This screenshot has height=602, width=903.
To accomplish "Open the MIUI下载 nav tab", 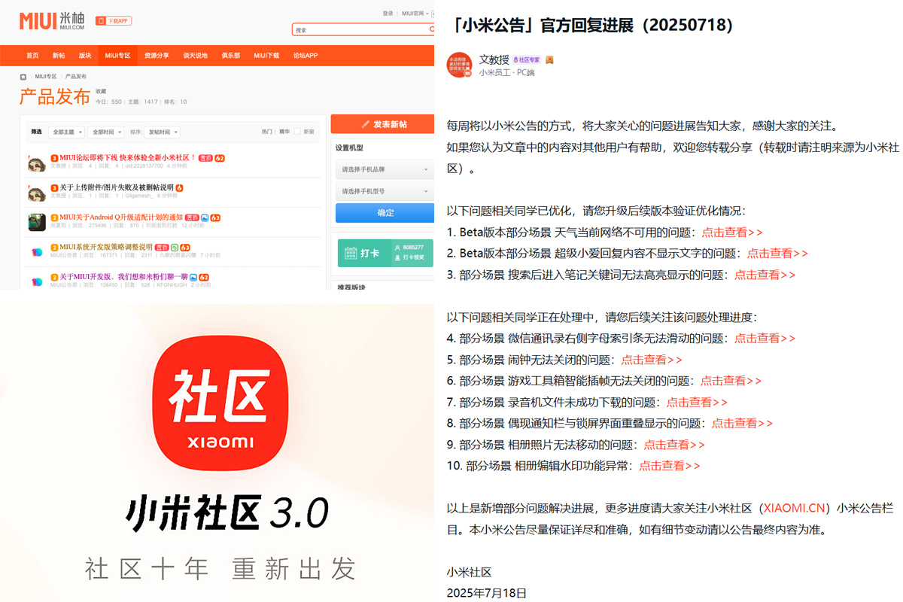I will click(266, 56).
